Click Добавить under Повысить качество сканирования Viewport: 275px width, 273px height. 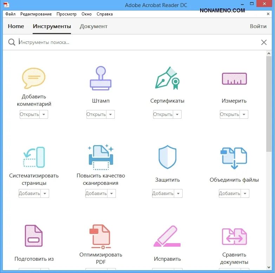(97, 193)
